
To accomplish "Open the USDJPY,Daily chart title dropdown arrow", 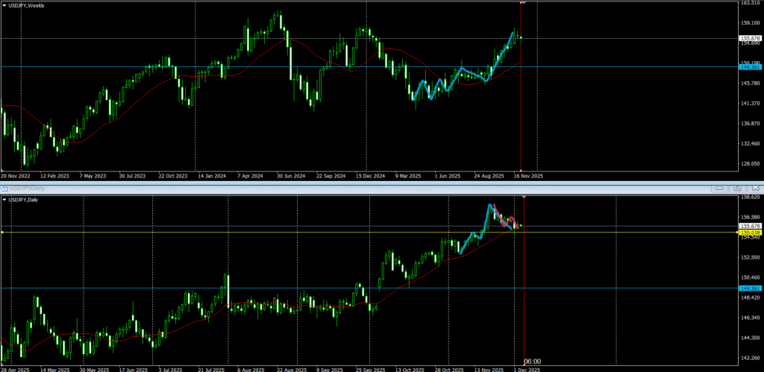I will [x=5, y=200].
